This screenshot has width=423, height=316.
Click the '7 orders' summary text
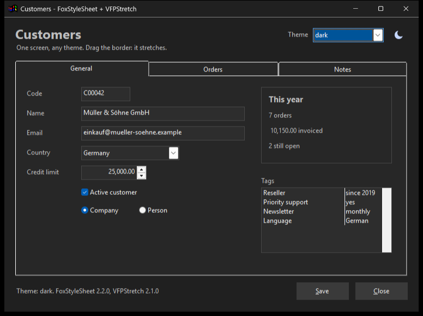(x=280, y=115)
